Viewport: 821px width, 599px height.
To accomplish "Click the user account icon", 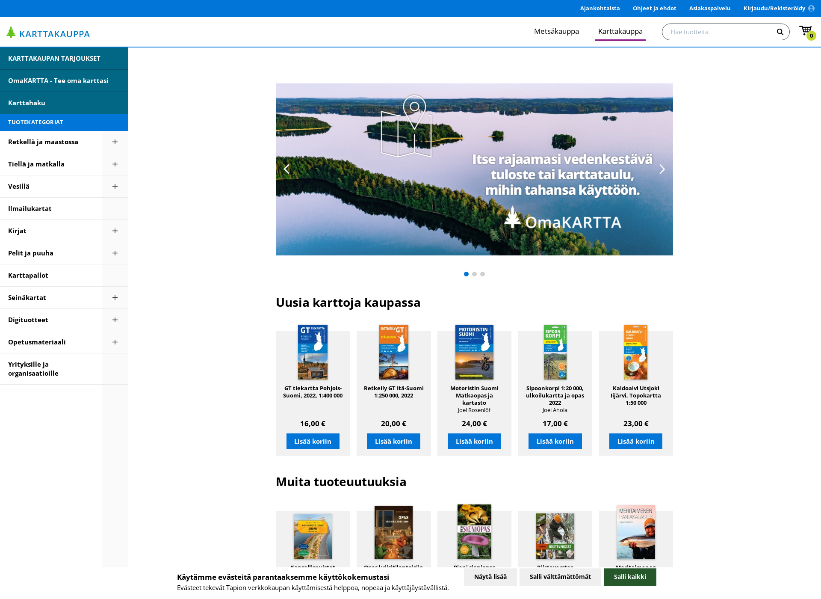I will (x=811, y=8).
